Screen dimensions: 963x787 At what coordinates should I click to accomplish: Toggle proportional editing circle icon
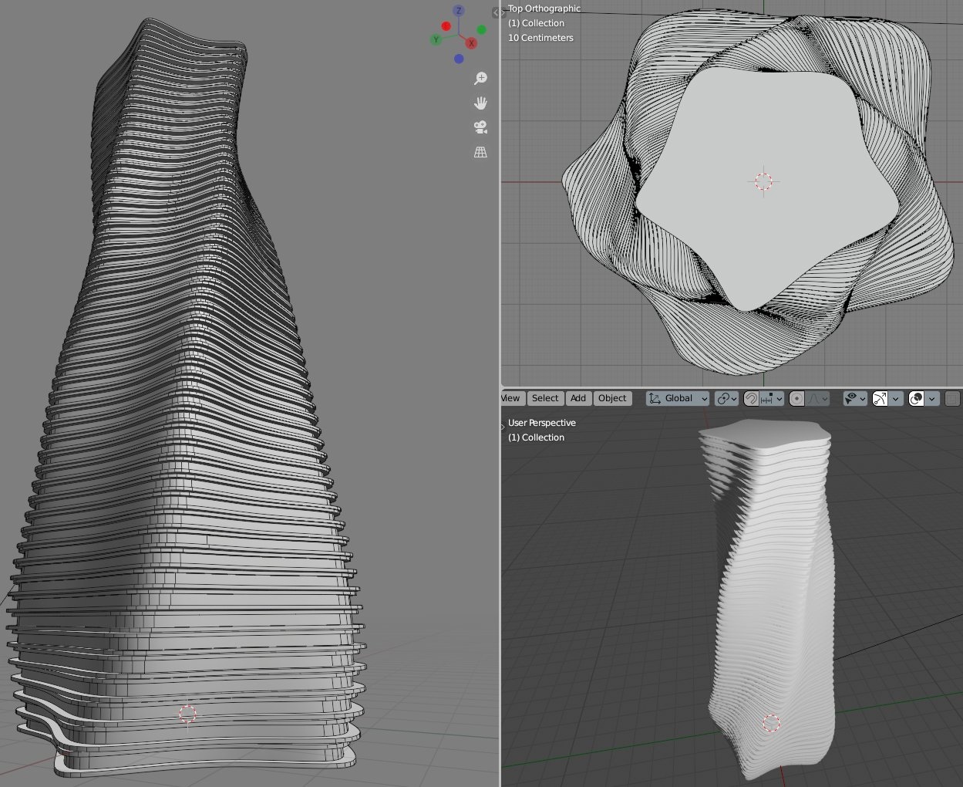(797, 398)
